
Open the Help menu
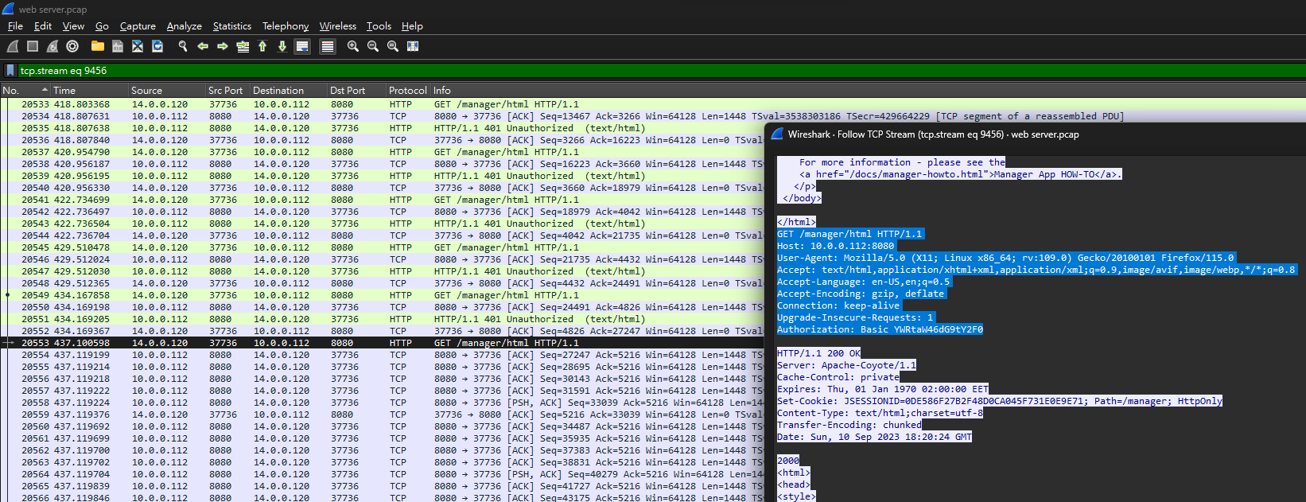click(x=412, y=26)
